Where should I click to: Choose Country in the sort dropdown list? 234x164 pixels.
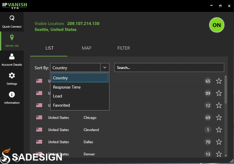pos(80,78)
